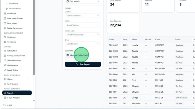Click the Mazda make cell

point(135,63)
